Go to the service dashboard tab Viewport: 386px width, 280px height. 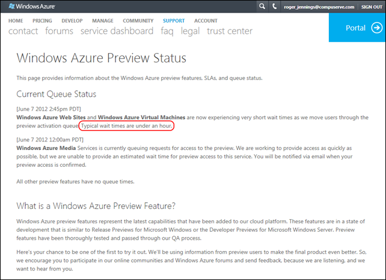(x=117, y=31)
